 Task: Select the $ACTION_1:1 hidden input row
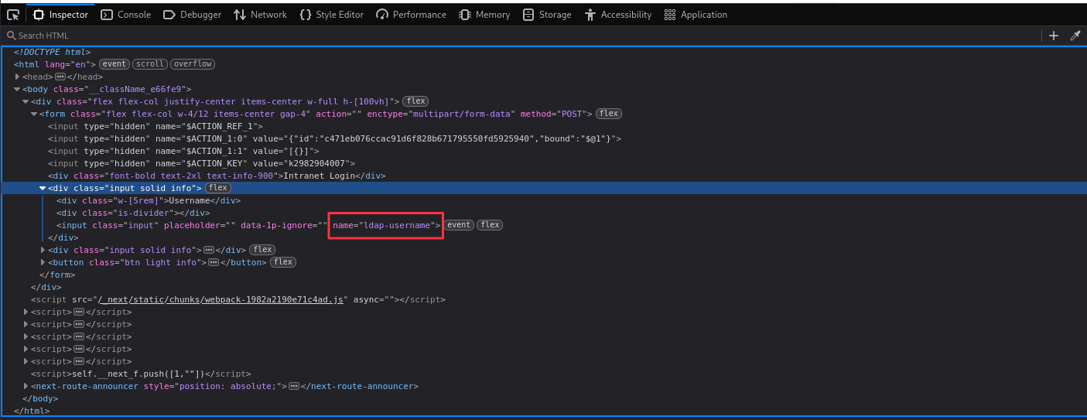[x=543, y=151]
